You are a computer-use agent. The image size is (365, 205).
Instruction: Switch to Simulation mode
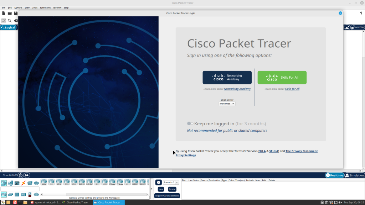354,175
